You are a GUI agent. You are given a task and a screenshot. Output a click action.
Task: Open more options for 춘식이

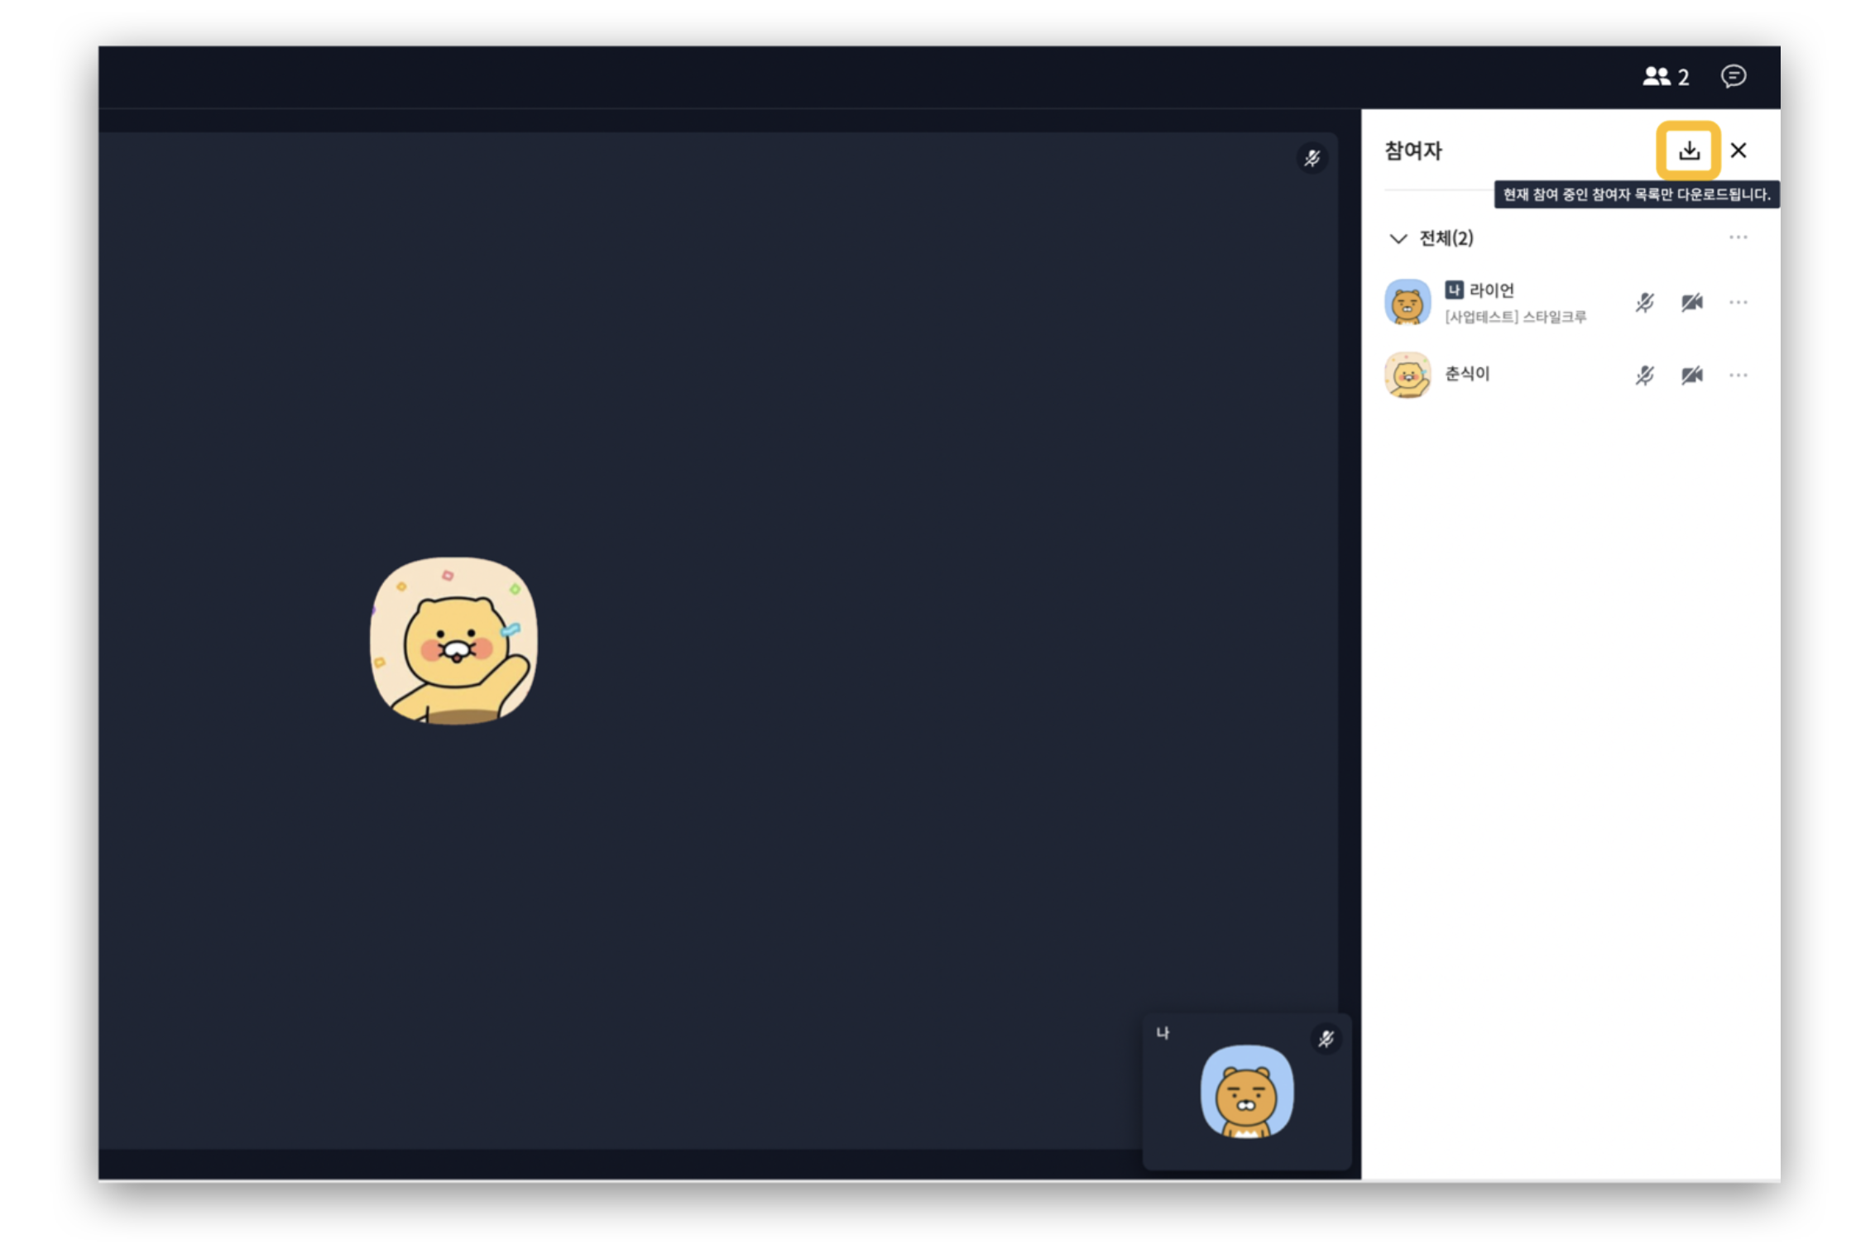click(1738, 376)
